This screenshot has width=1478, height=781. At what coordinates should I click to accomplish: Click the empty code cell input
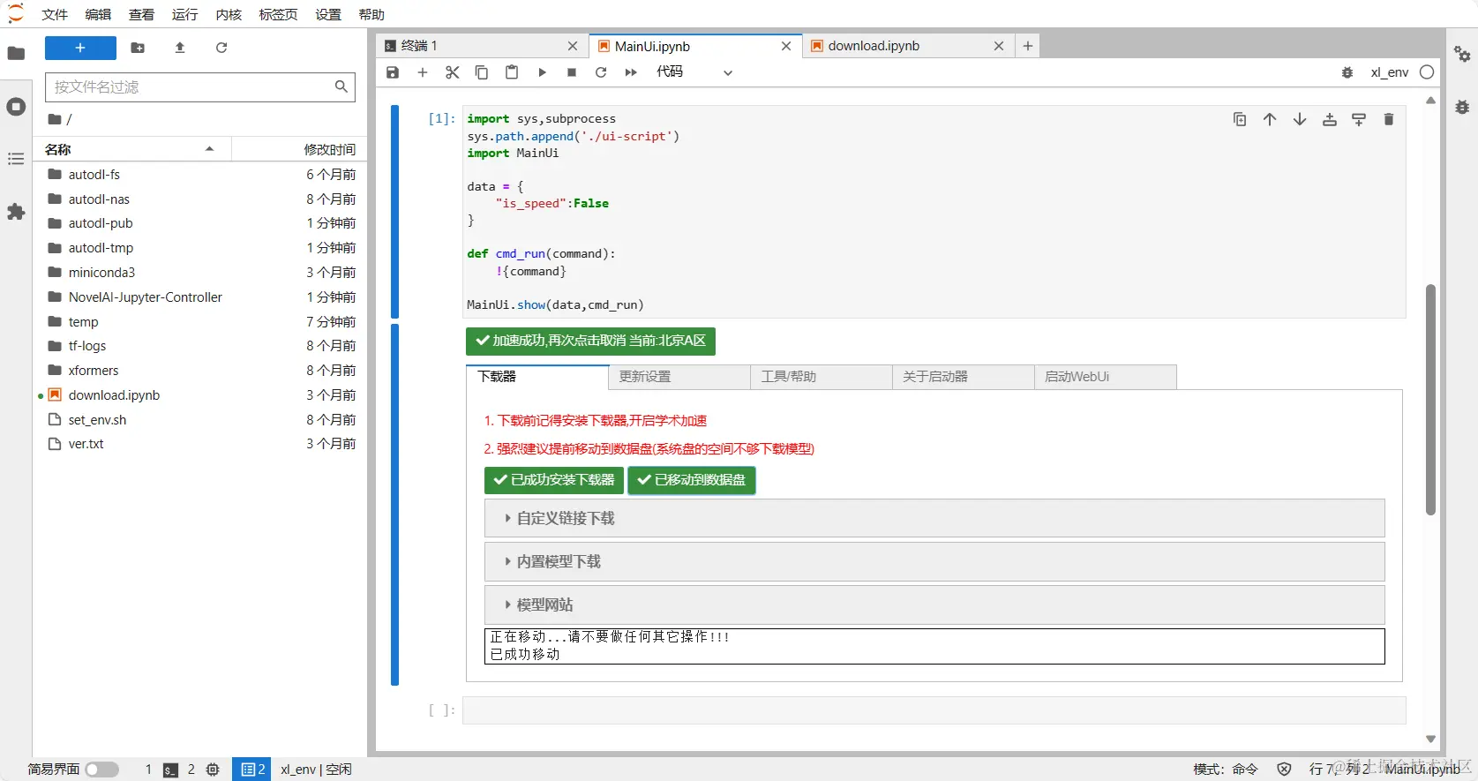934,710
